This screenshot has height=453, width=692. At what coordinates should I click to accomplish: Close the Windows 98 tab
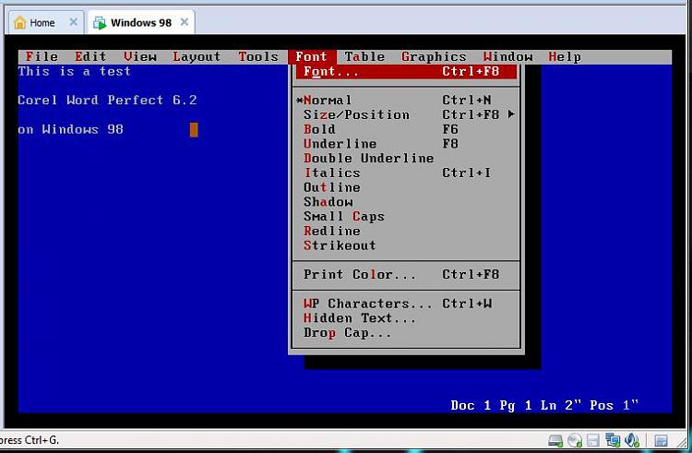click(x=185, y=22)
